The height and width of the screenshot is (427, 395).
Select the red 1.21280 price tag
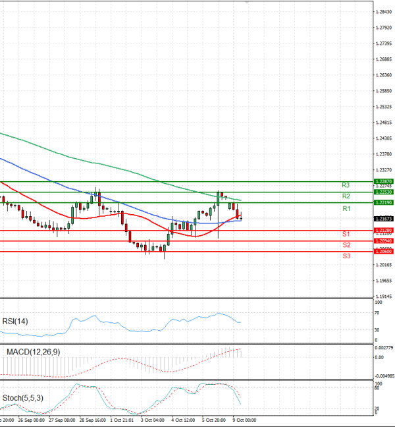pos(384,231)
